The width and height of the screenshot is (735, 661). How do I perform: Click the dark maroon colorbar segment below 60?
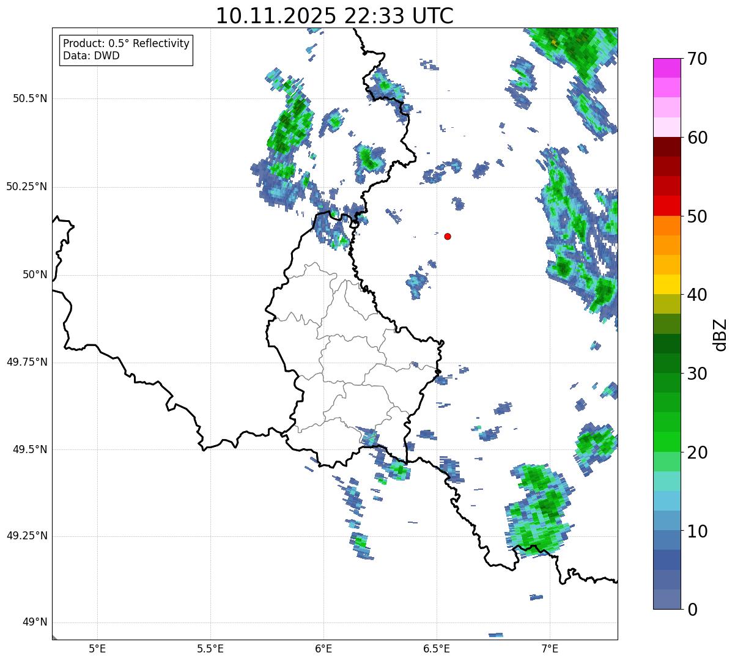coord(667,147)
